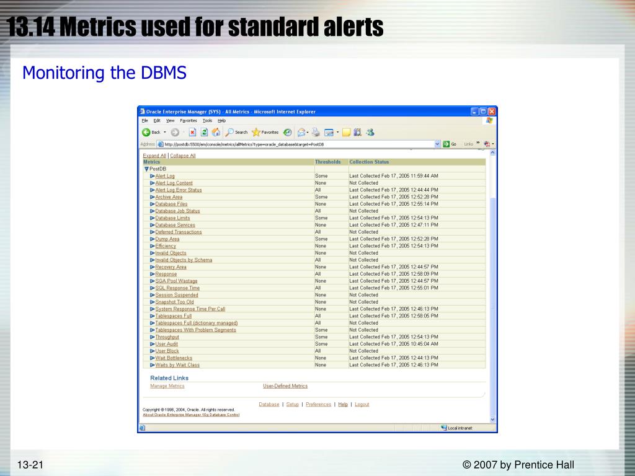Viewport: 635px width, 476px height.
Task: Click the toolbar icon right of Links
Action: point(487,144)
